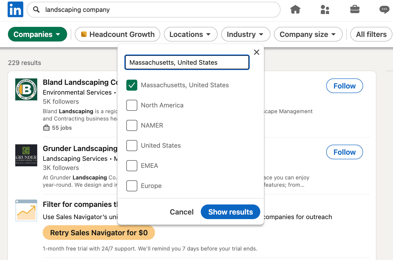Select the Headcount Growth filter
The image size is (393, 260).
tap(117, 34)
